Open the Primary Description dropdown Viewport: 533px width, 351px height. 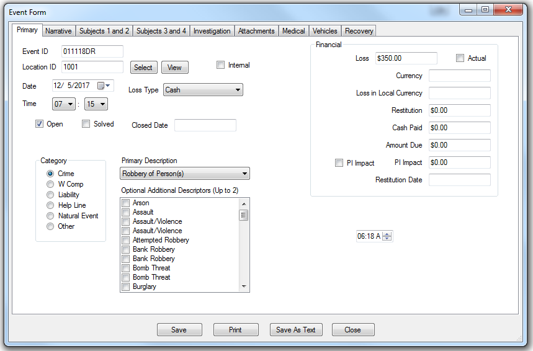tap(244, 174)
